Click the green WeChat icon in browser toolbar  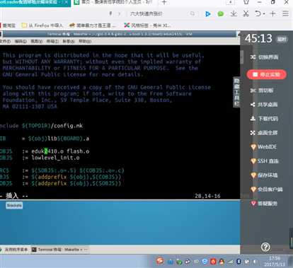pos(221,14)
